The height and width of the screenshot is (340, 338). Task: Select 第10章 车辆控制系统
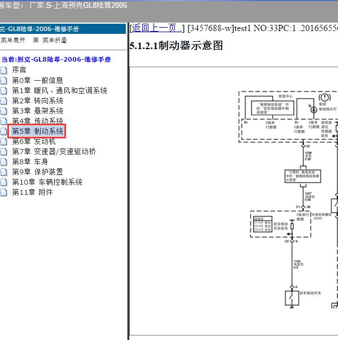coord(47,182)
